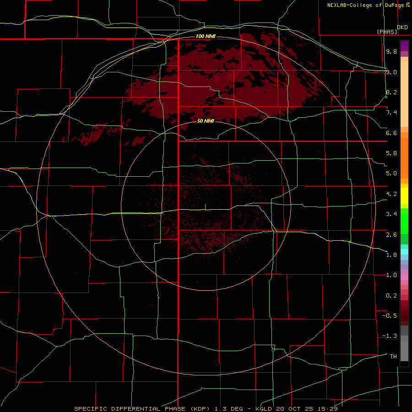Pick the cyan band on the color bar
This screenshot has height=412, width=412.
tap(404, 252)
